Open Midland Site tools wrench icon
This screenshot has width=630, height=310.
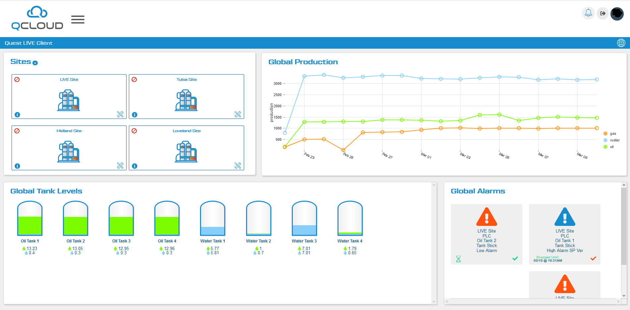tap(120, 166)
